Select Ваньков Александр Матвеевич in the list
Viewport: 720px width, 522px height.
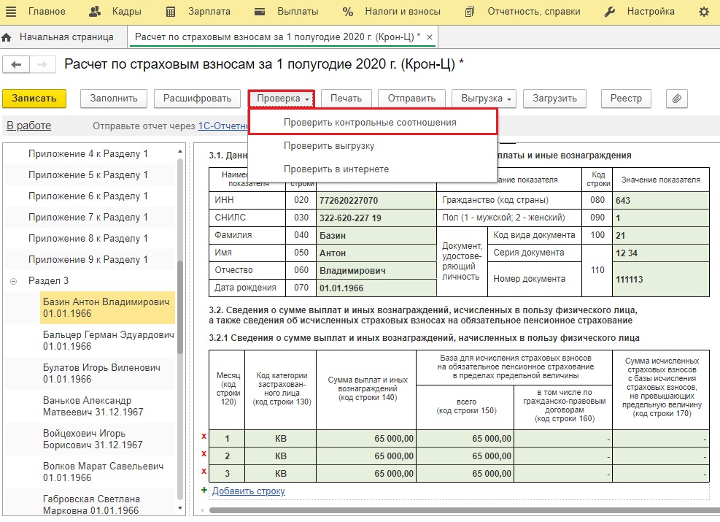[x=107, y=406]
